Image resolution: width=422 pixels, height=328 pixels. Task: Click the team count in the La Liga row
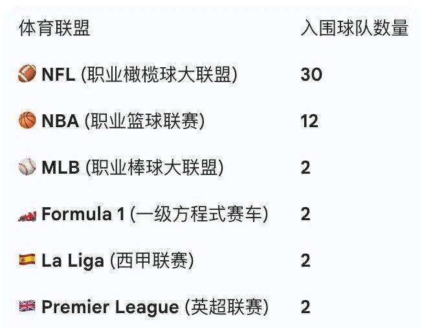[x=305, y=261]
